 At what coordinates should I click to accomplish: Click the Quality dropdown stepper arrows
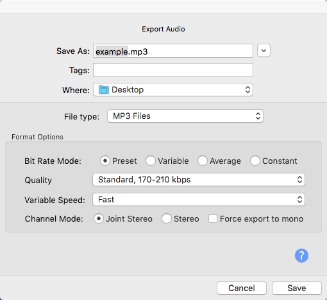pyautogui.click(x=299, y=180)
